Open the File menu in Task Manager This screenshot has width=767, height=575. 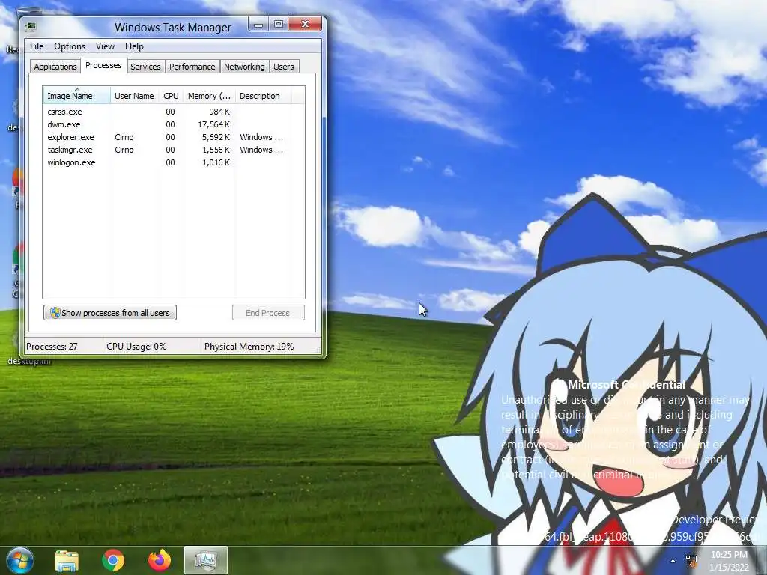click(x=37, y=46)
